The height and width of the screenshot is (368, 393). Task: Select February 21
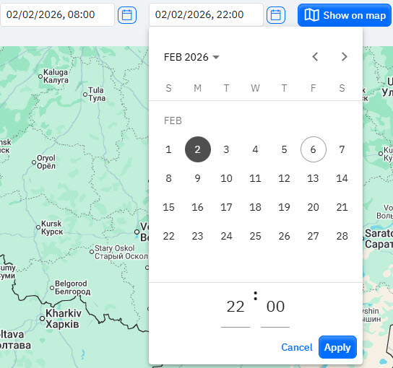[x=342, y=207]
